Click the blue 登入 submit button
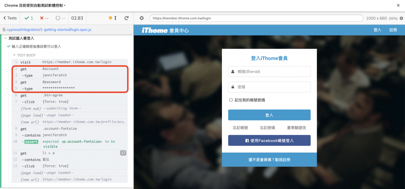The width and height of the screenshot is (405, 189). (269, 115)
